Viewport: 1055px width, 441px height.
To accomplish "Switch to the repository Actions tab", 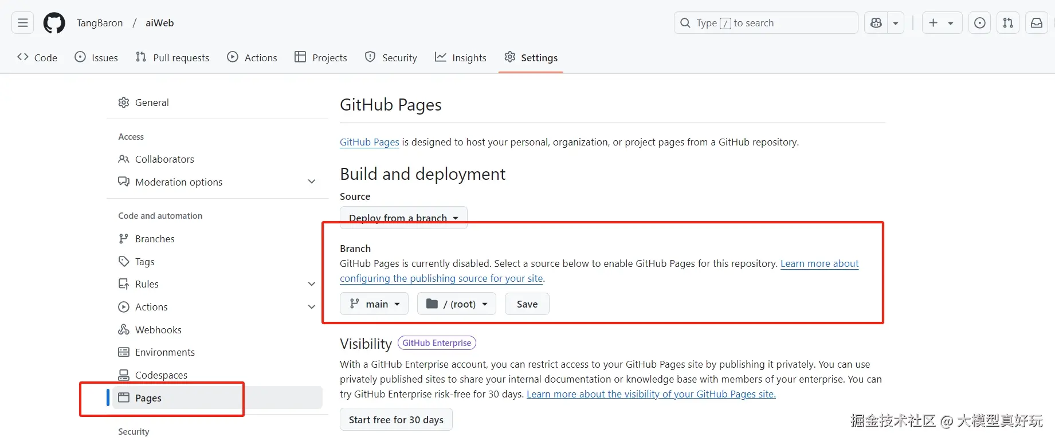I will pos(252,57).
